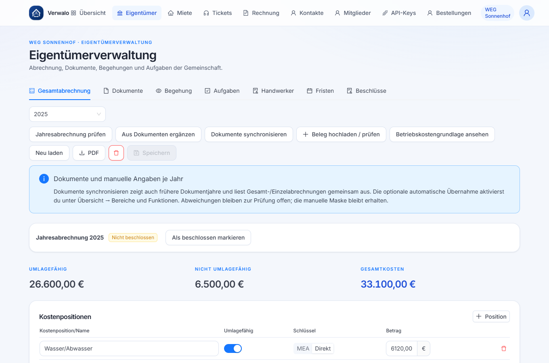Screen dimensions: 549x363
Task: Open Tickets in the navigation bar
Action: pos(218,13)
